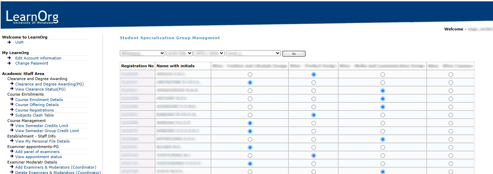Click Examiner Moderatr Details section label
The image size is (493, 174).
(32, 162)
